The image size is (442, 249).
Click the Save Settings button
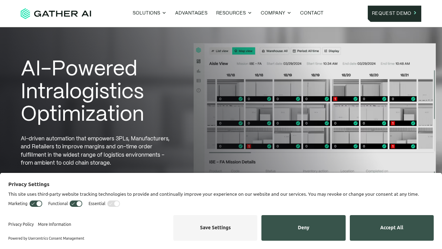(x=215, y=228)
